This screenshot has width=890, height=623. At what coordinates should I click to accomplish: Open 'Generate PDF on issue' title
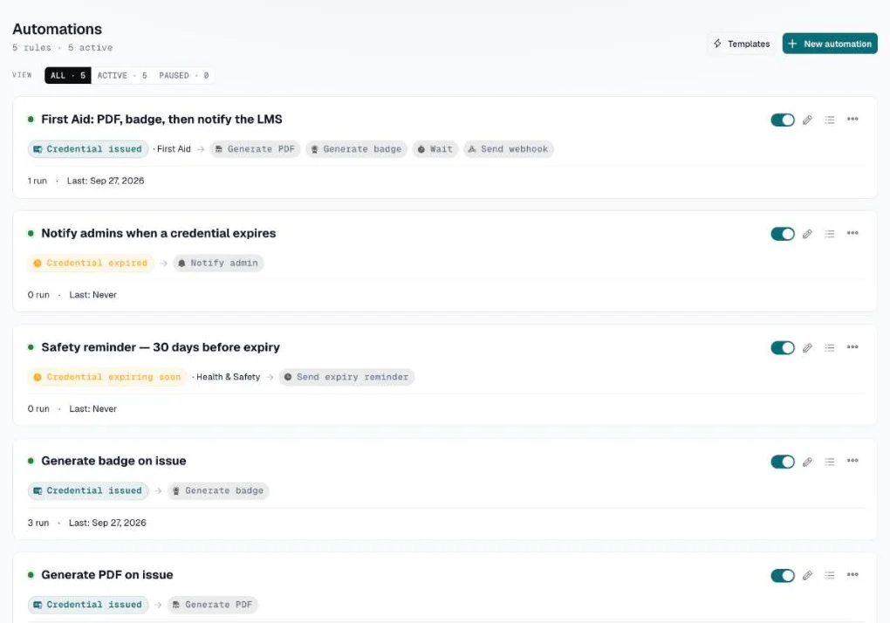point(107,575)
